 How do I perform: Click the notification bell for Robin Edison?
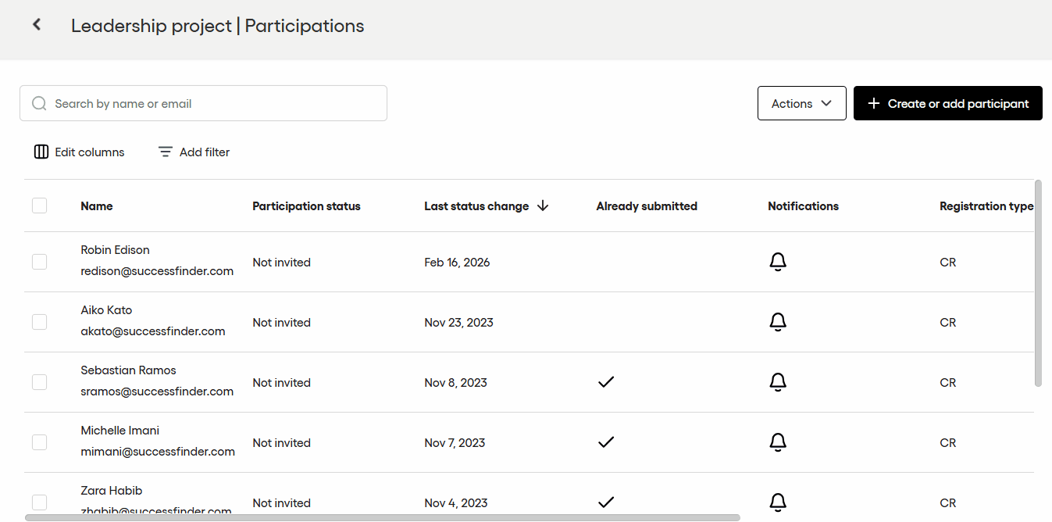778,262
